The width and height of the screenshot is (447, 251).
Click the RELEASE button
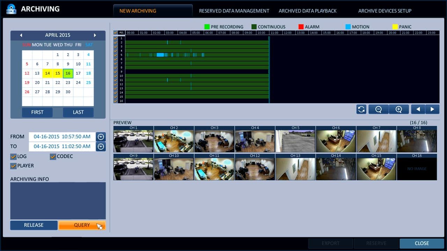tap(34, 225)
